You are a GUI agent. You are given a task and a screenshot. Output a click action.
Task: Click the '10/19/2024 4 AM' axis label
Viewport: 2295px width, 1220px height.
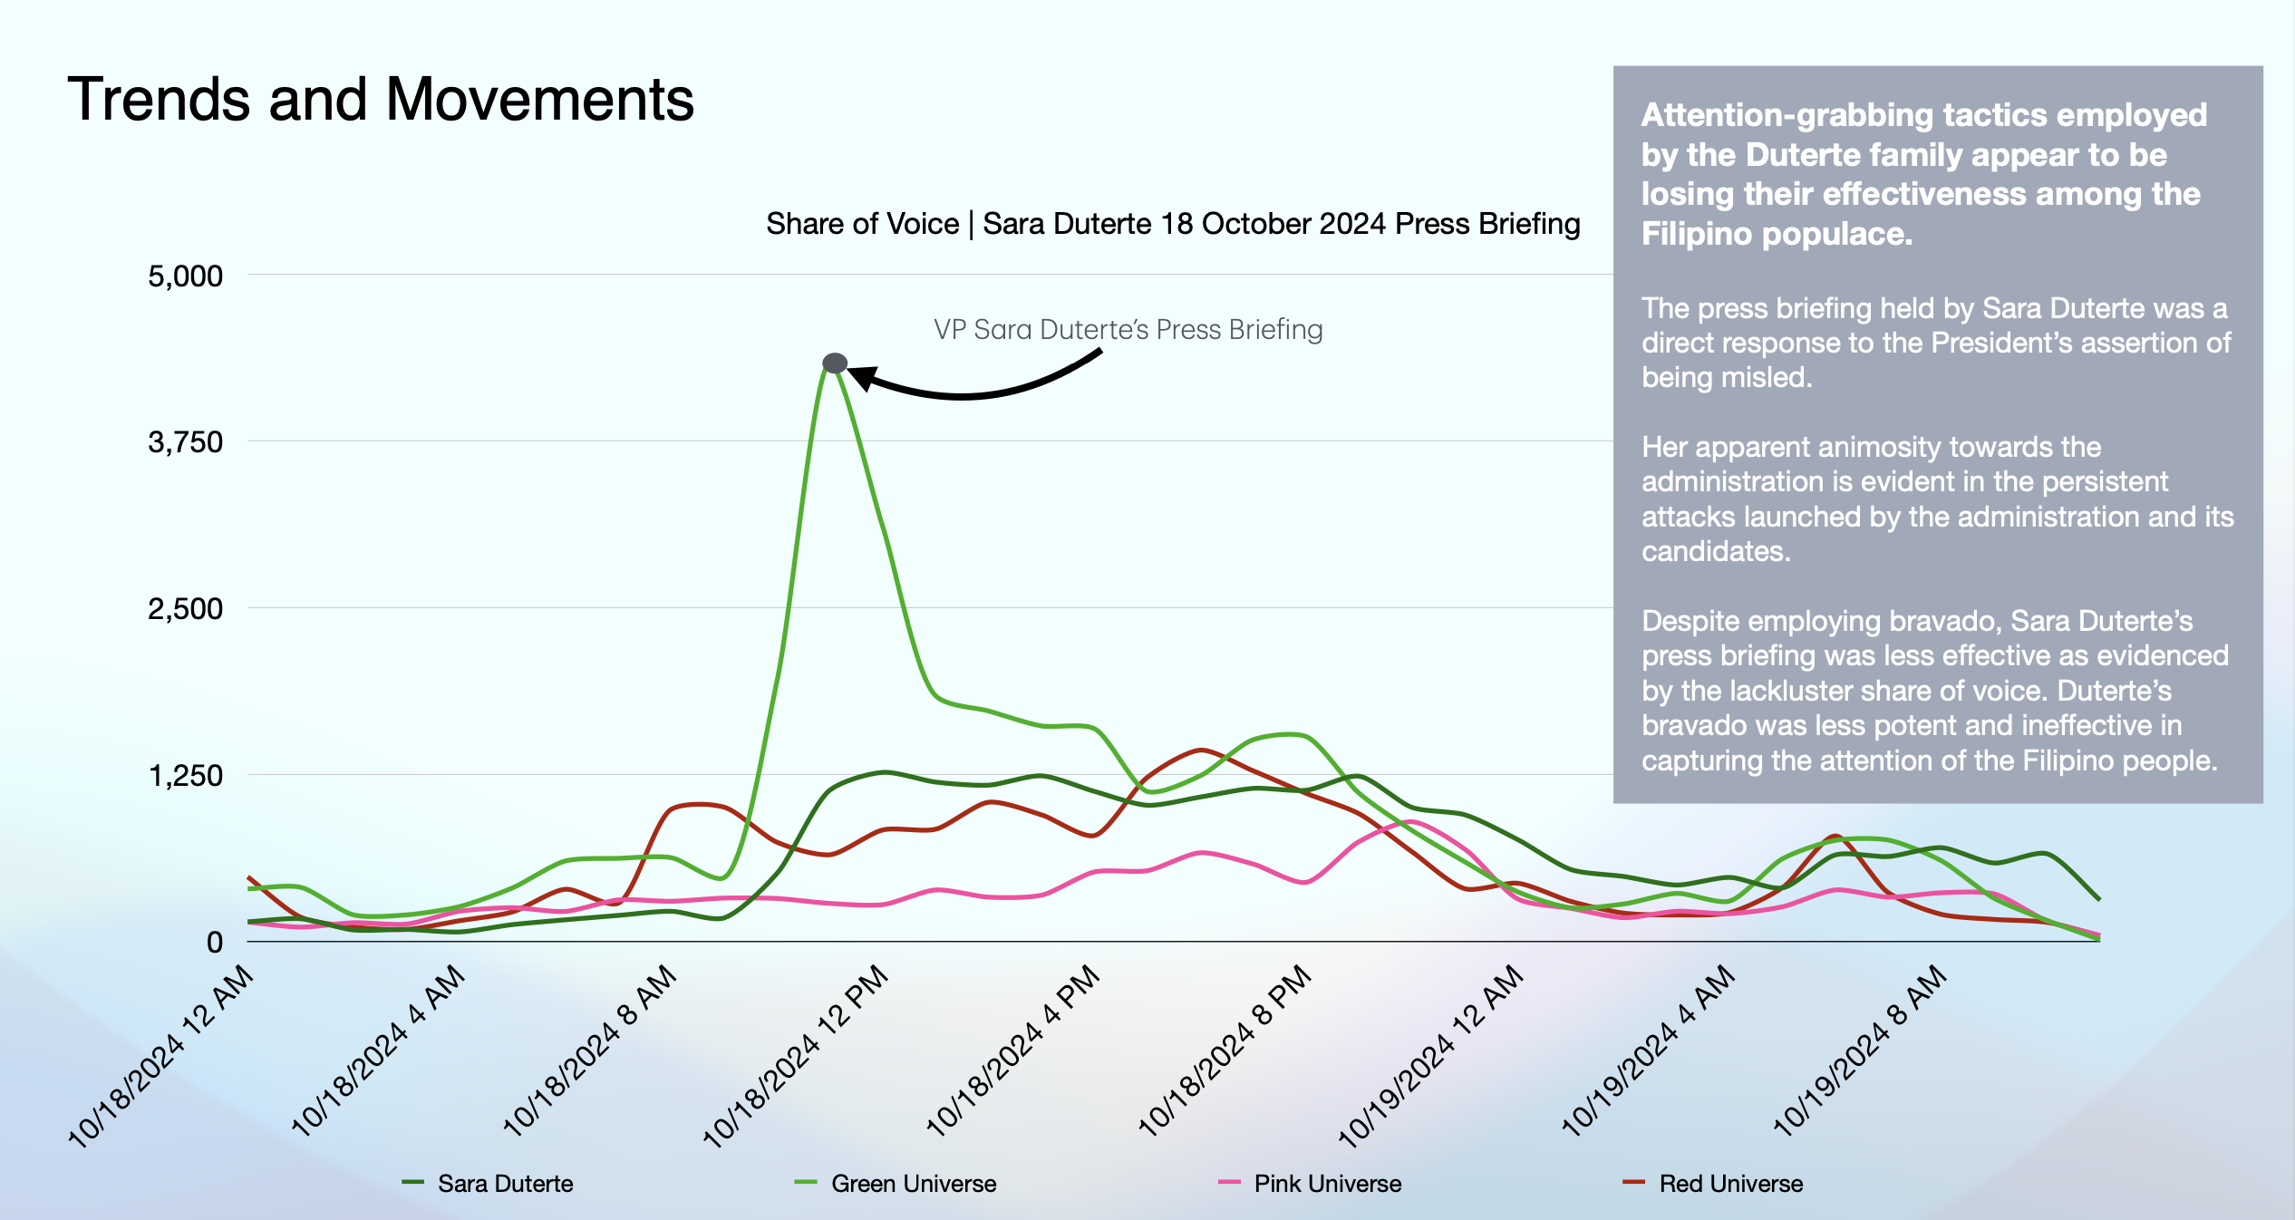tap(1649, 1051)
